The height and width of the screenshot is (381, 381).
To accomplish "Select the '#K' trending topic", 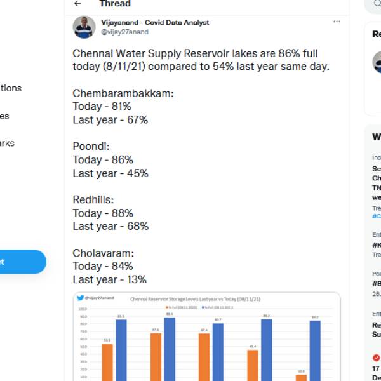I will click(377, 245).
